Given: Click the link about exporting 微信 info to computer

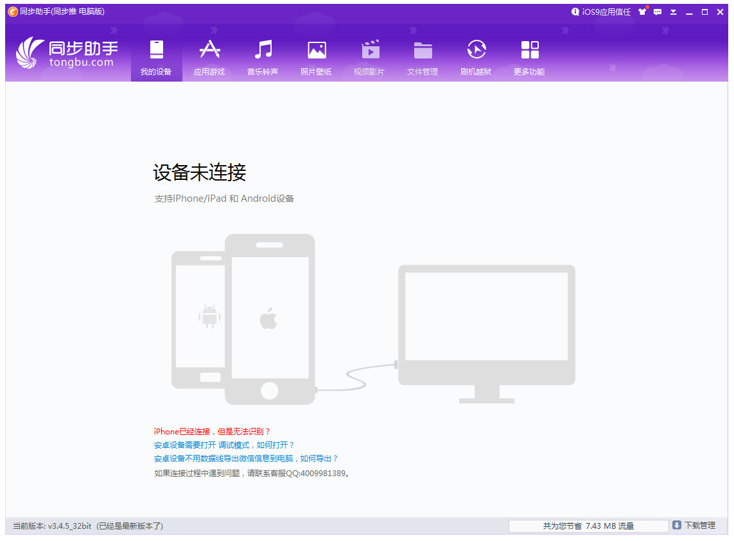Looking at the screenshot, I should click(246, 459).
